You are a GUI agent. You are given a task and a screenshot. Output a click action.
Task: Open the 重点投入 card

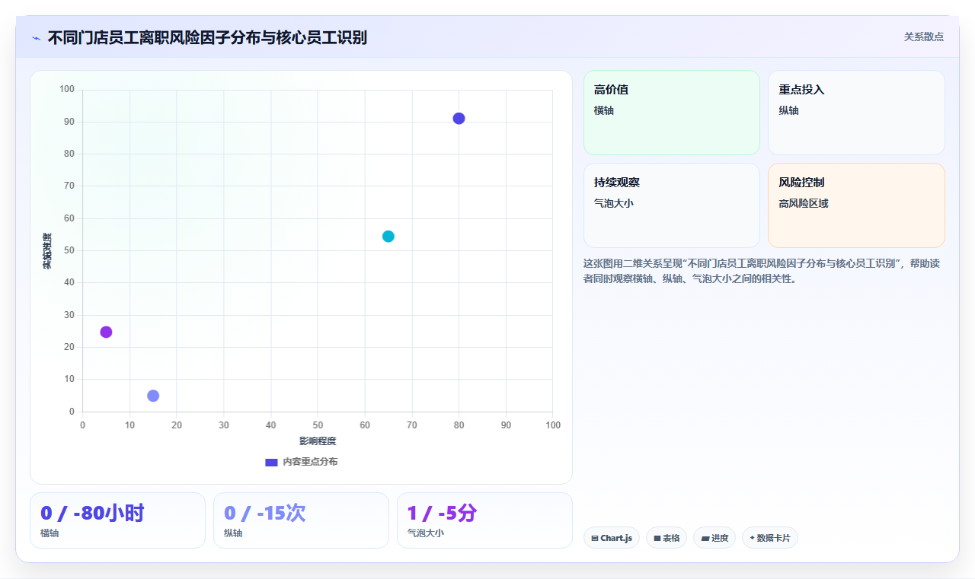coord(856,113)
